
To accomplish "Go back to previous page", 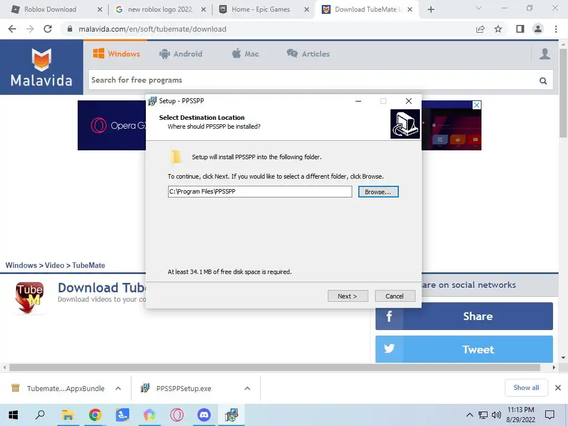I will (12, 29).
